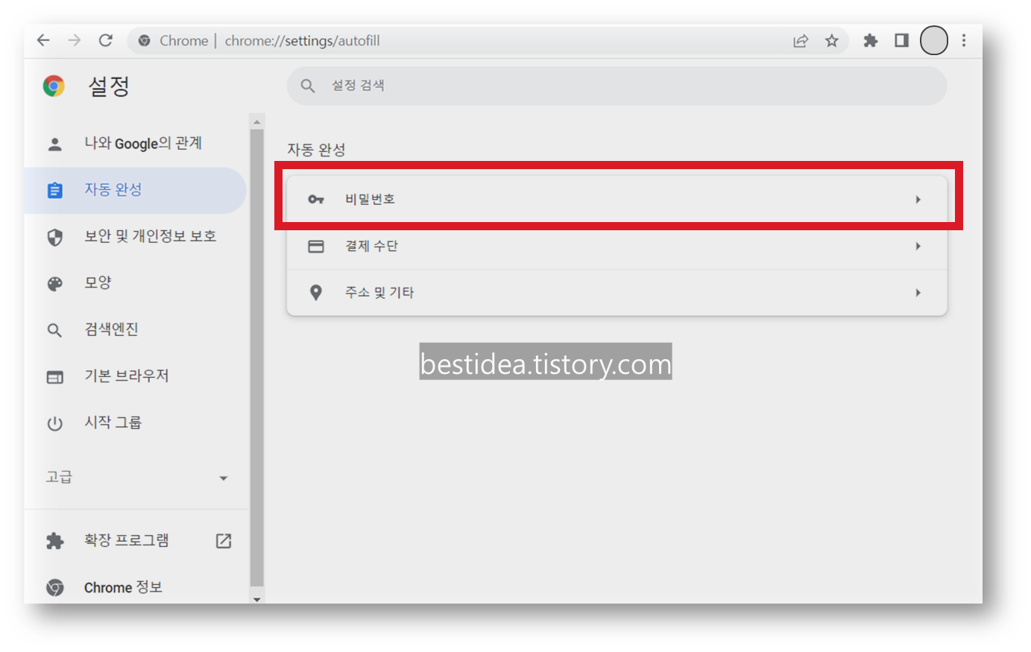
Task: Click the sidebar scroll down arrow
Action: point(257,598)
